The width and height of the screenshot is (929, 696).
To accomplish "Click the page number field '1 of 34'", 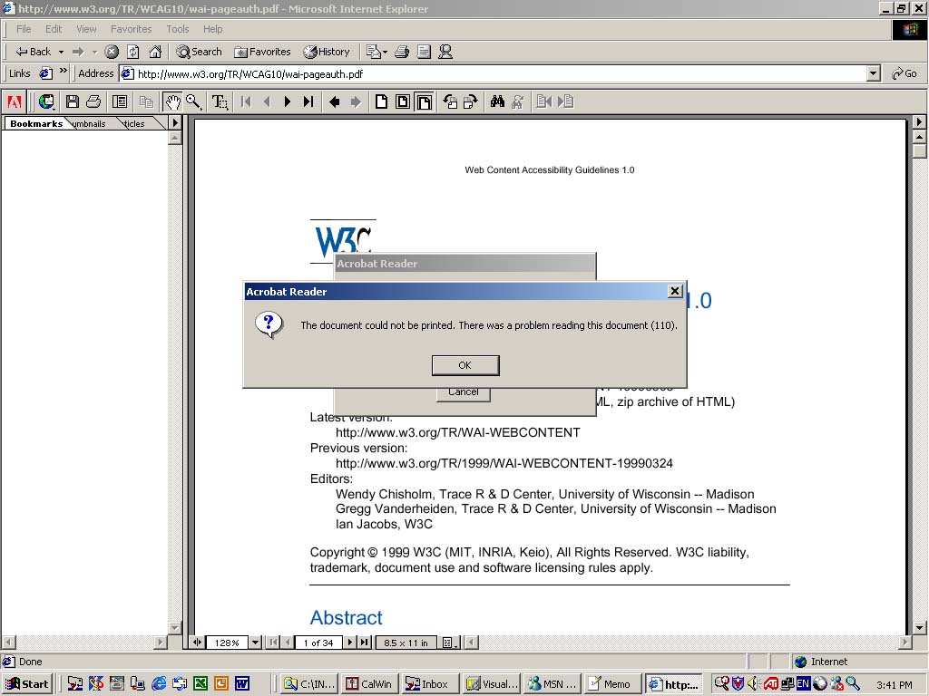I will pyautogui.click(x=318, y=643).
